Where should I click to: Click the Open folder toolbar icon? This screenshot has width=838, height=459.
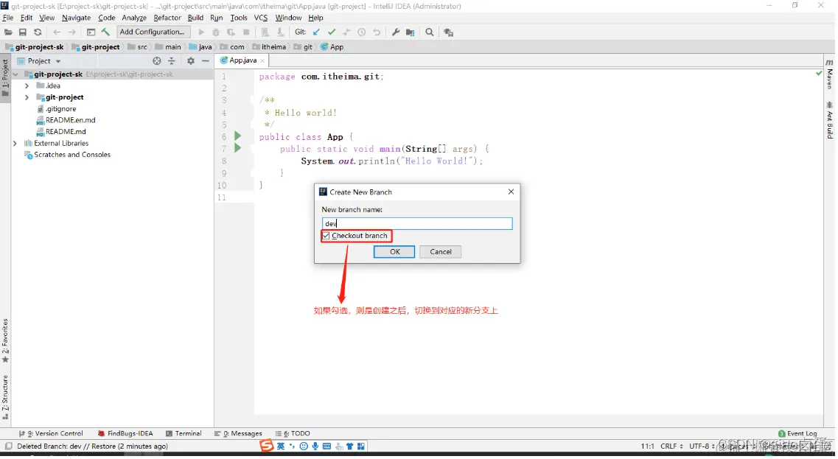(x=8, y=32)
